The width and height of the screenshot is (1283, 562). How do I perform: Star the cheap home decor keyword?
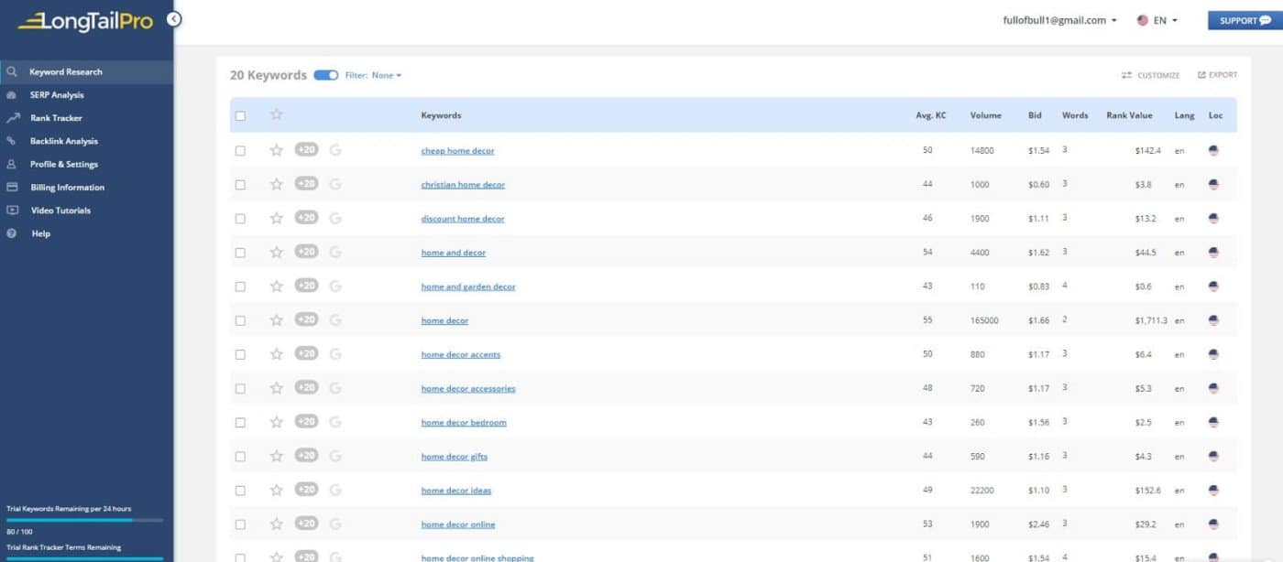click(x=277, y=150)
